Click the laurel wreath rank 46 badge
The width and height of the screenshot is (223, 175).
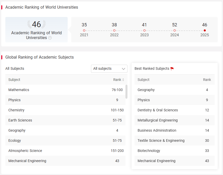pyautogui.click(x=36, y=24)
